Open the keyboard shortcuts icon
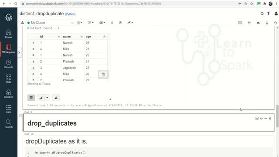Viewport: 279px width, 157px height. (240, 23)
